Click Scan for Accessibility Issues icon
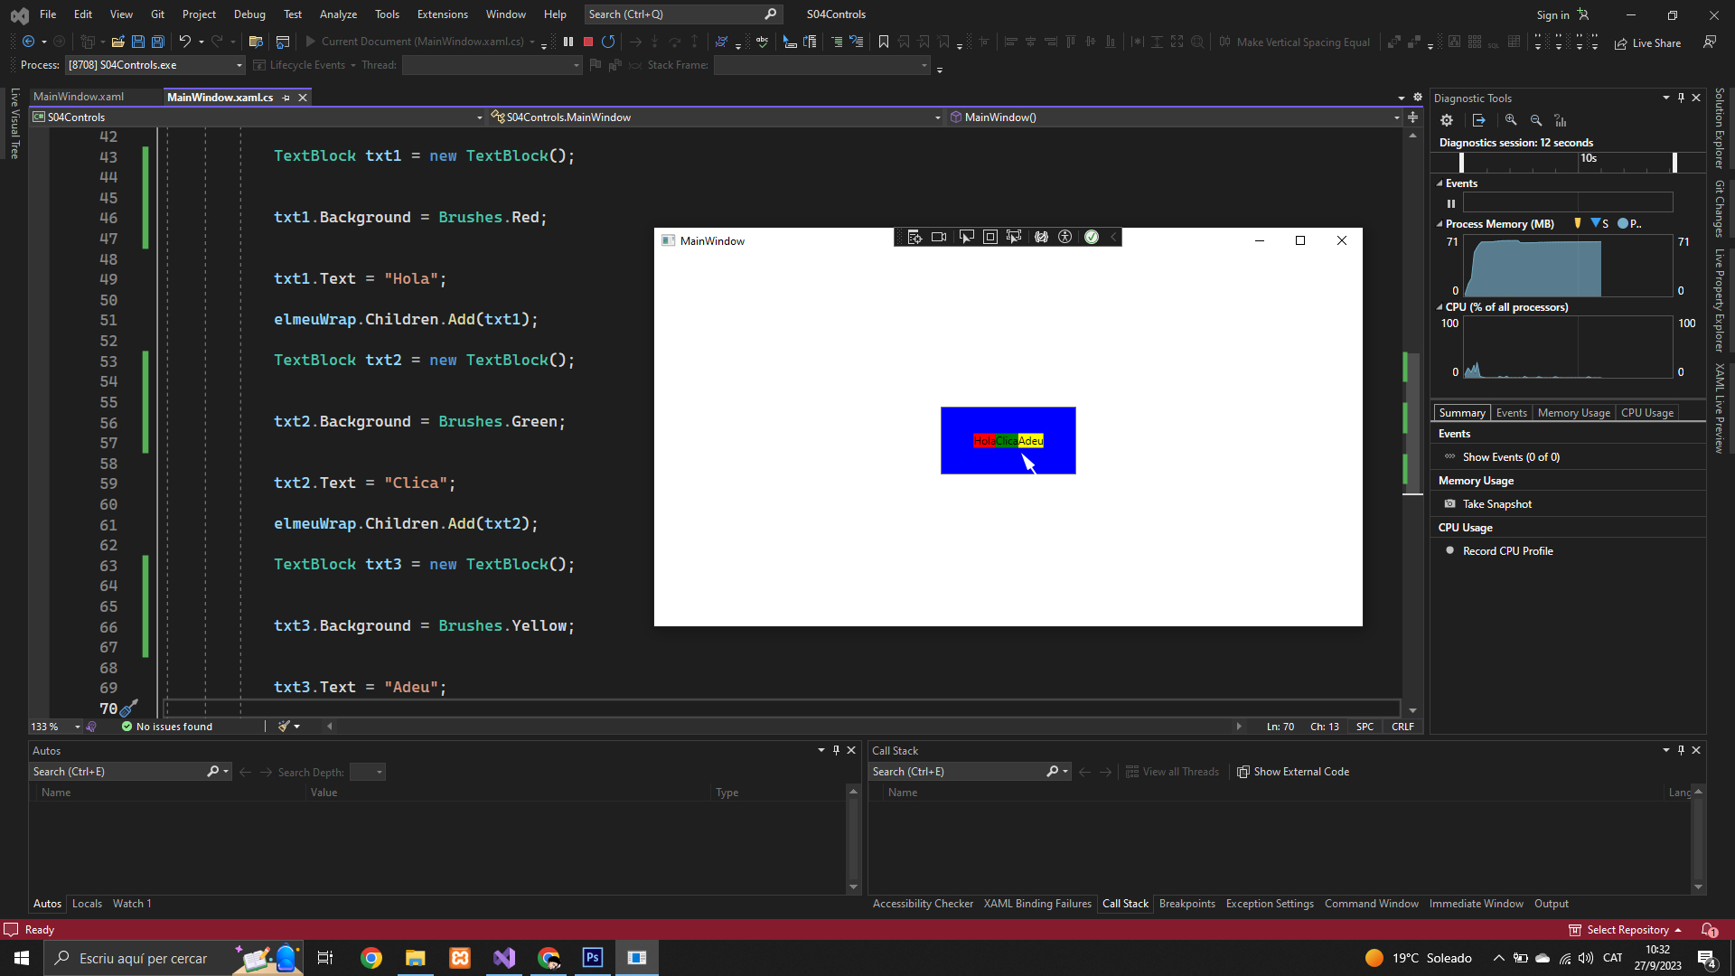This screenshot has height=976, width=1735. coord(1065,237)
